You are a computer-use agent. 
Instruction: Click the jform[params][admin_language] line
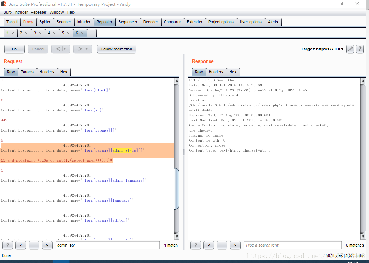click(x=74, y=180)
